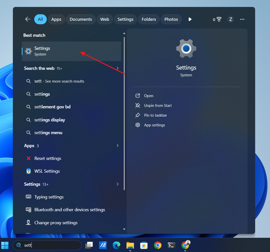Open the 'WSL Settings' app result

pyautogui.click(x=72, y=171)
